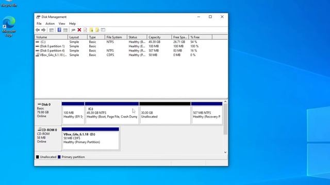The width and height of the screenshot is (330, 185).
Task: Click the drive icon beside (C:) volume row
Action: (38, 42)
